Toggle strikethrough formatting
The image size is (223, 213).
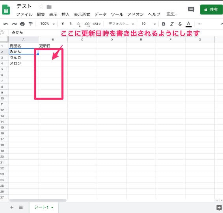(180, 24)
